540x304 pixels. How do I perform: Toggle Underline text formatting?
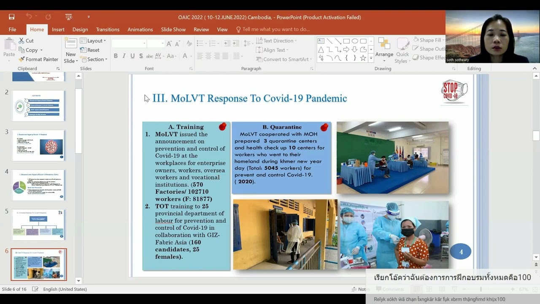click(x=132, y=56)
